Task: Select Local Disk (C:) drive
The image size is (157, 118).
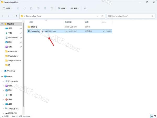Action: [13, 109]
